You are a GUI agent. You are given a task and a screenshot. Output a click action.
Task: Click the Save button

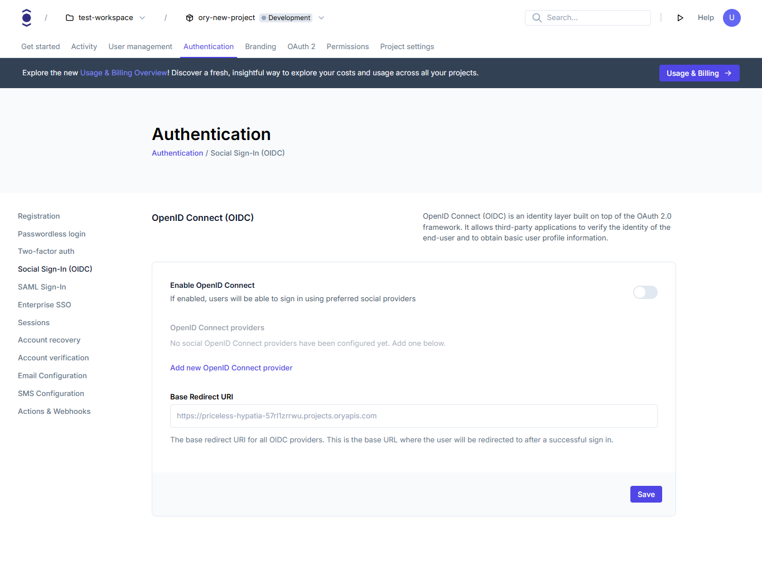point(645,494)
